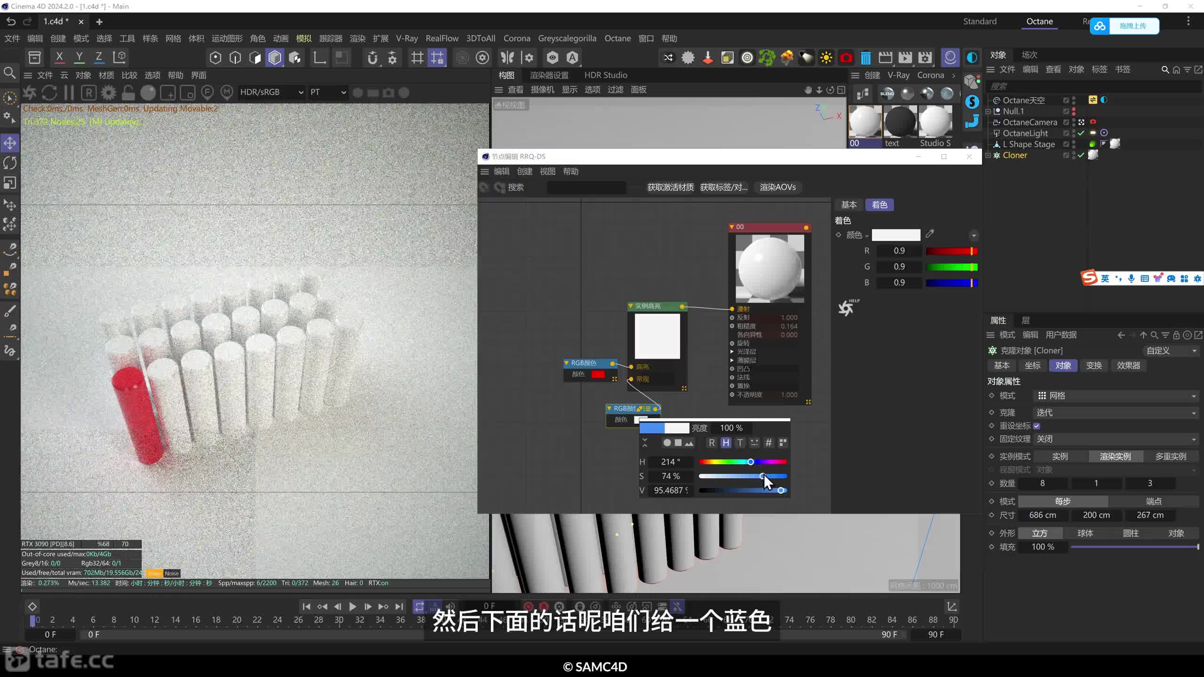Open the PT kernel dropdown

point(328,93)
